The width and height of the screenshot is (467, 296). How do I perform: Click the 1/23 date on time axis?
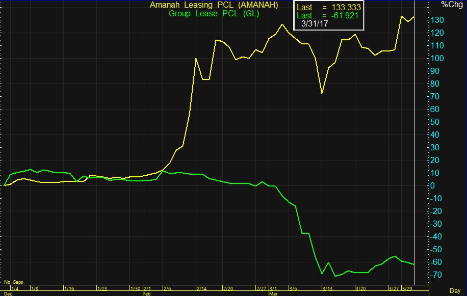(101, 288)
